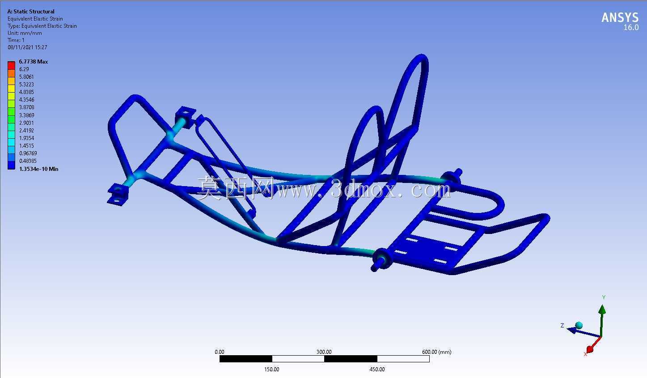Image resolution: width=647 pixels, height=378 pixels.
Task: Click the 'Unit: mm/mm' line
Action: click(x=25, y=33)
